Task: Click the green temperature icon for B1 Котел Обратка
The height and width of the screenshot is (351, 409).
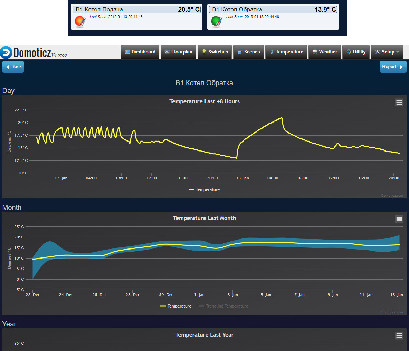Action: 217,21
